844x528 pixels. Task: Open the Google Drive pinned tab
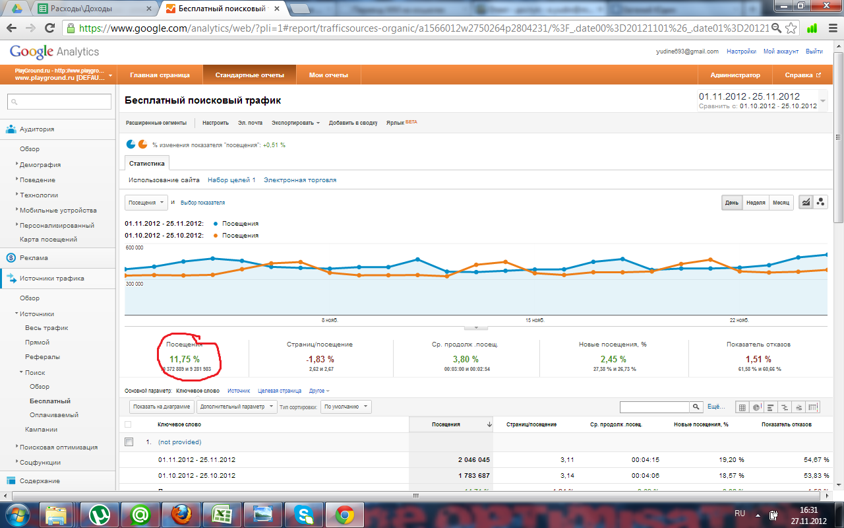coord(16,9)
